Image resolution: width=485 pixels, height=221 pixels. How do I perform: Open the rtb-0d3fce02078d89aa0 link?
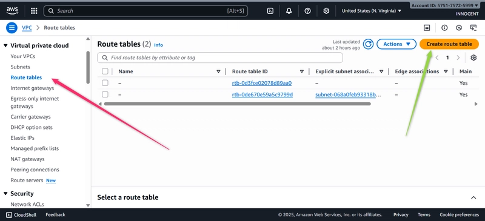click(x=262, y=83)
